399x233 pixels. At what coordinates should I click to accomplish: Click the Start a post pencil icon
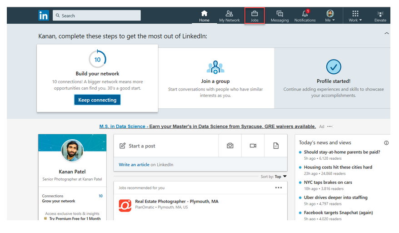[122, 146]
